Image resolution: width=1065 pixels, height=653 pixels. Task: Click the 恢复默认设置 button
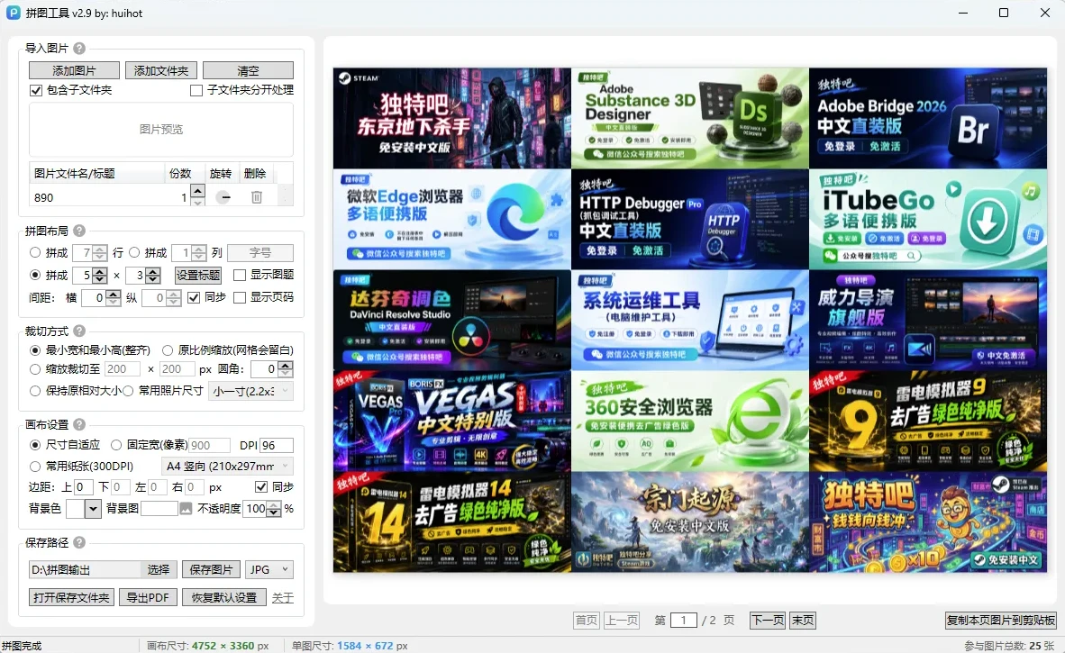point(224,597)
